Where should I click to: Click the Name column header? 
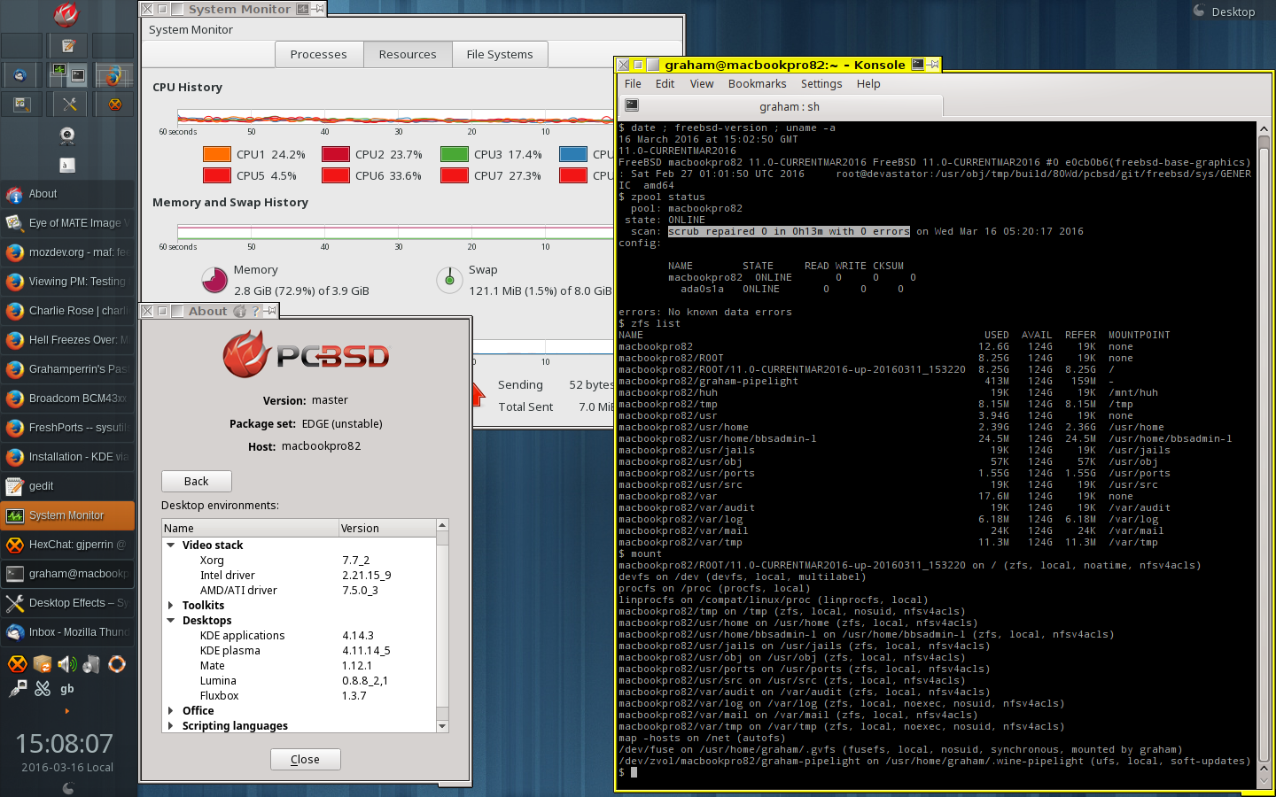250,529
